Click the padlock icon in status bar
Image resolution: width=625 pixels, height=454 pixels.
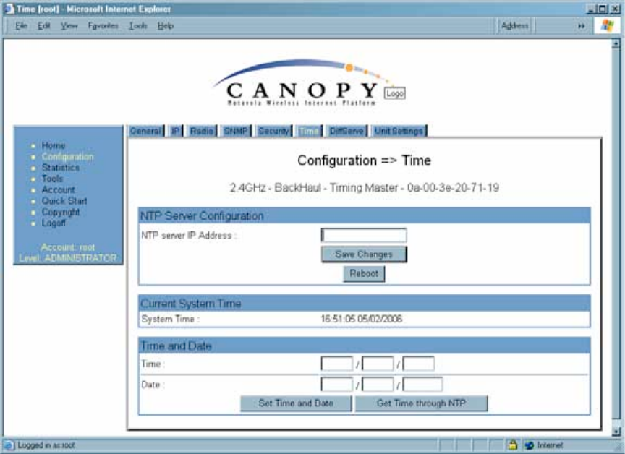tap(513, 445)
